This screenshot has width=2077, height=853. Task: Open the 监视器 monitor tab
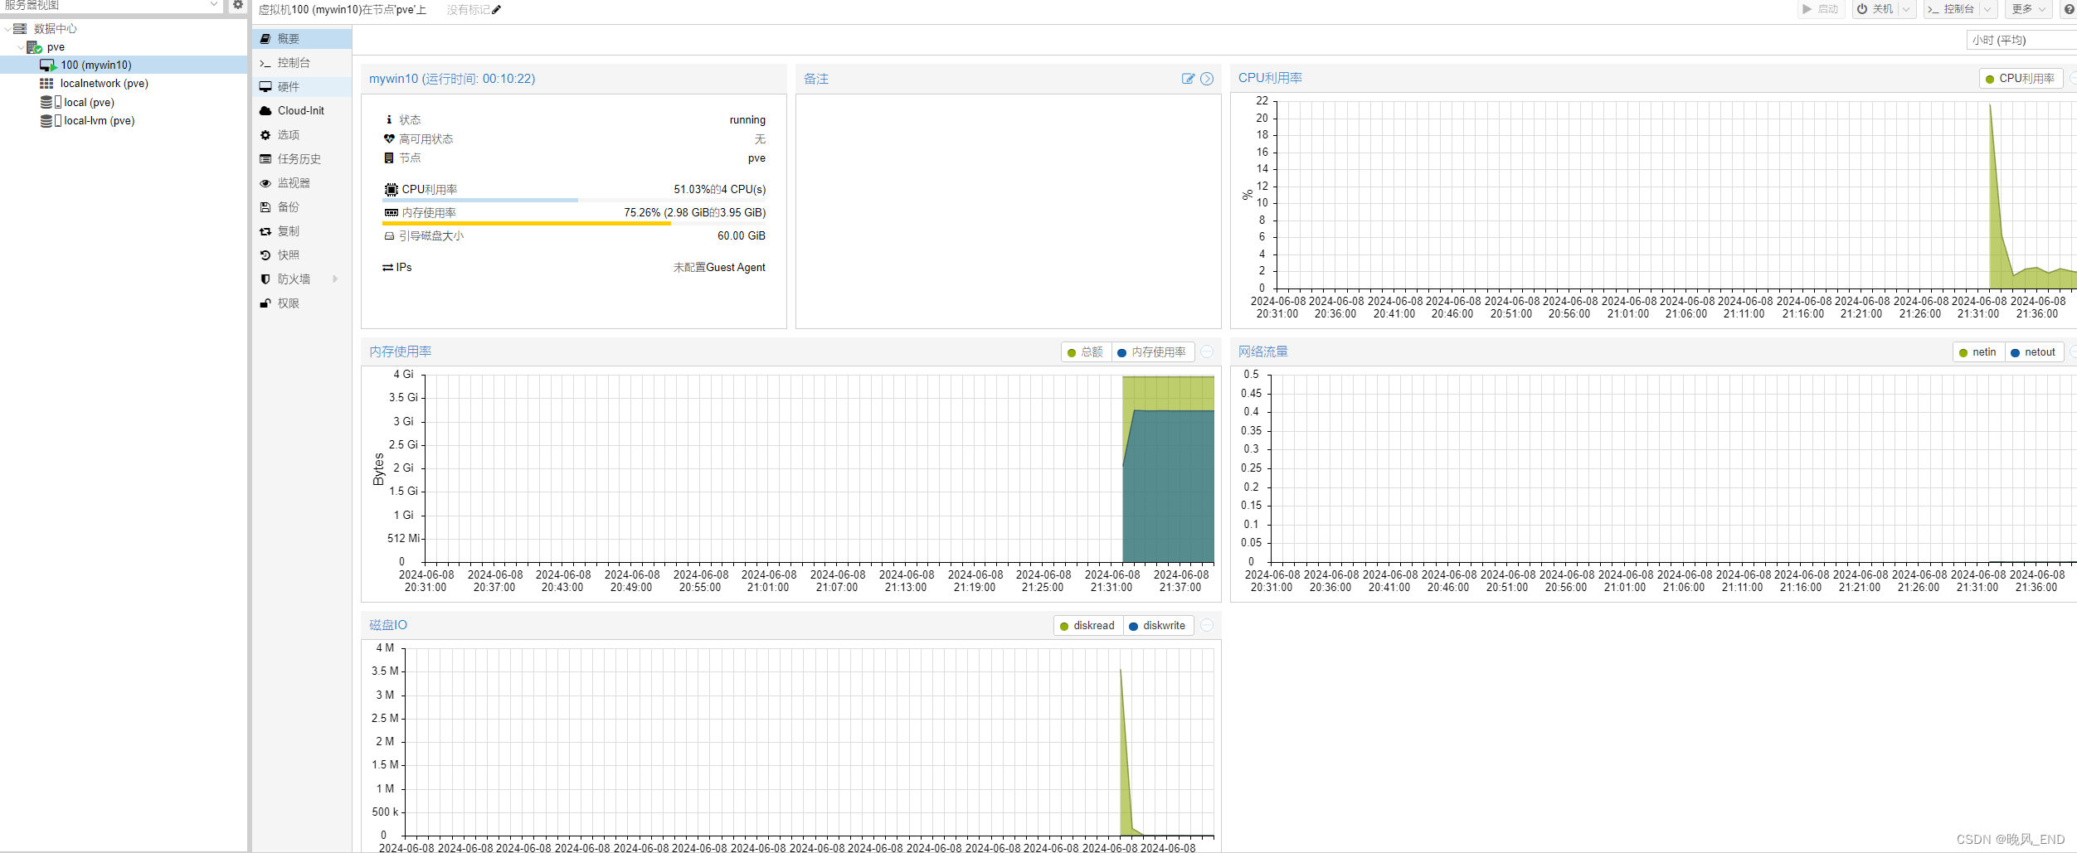[x=302, y=183]
